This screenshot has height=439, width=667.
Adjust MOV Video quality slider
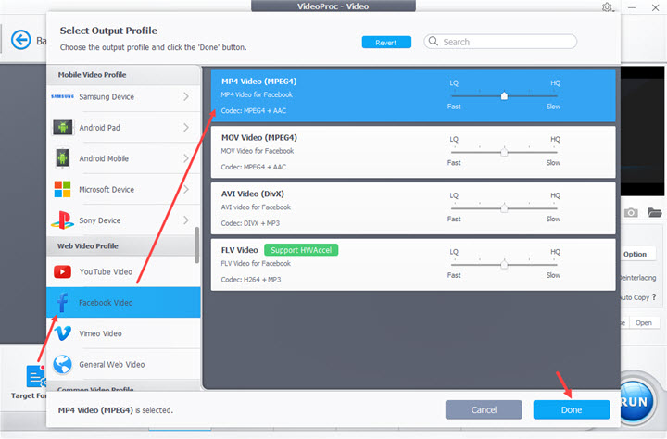504,152
